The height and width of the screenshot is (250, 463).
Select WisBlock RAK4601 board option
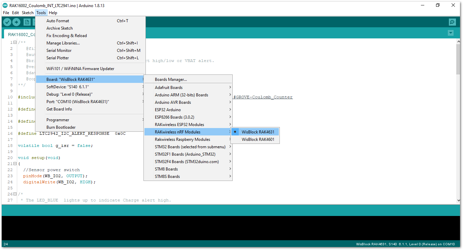click(255, 139)
